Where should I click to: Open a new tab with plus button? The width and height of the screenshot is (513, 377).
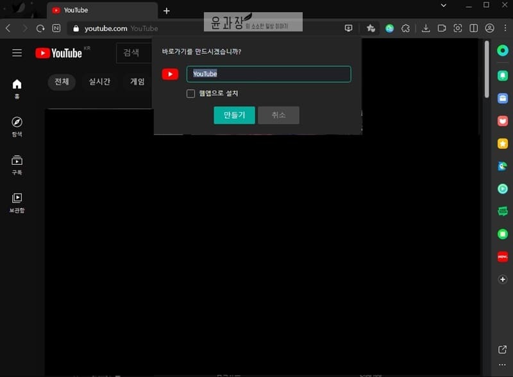[x=167, y=11]
